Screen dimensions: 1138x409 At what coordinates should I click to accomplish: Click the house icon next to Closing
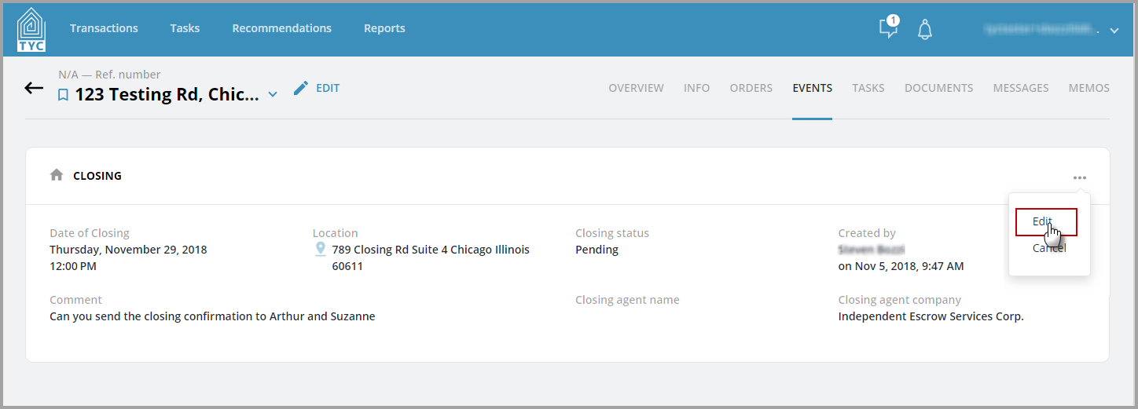pos(57,175)
